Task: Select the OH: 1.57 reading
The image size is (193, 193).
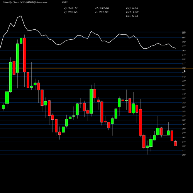Action: [x=132, y=12]
